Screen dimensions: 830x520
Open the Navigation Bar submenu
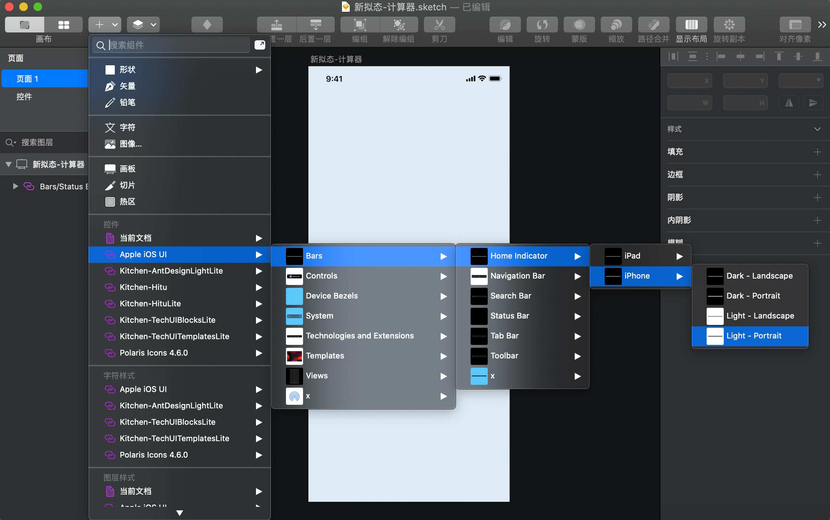click(x=523, y=276)
